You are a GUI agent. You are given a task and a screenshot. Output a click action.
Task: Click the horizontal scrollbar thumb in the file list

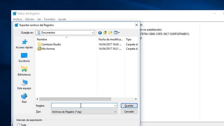[x=75, y=99]
